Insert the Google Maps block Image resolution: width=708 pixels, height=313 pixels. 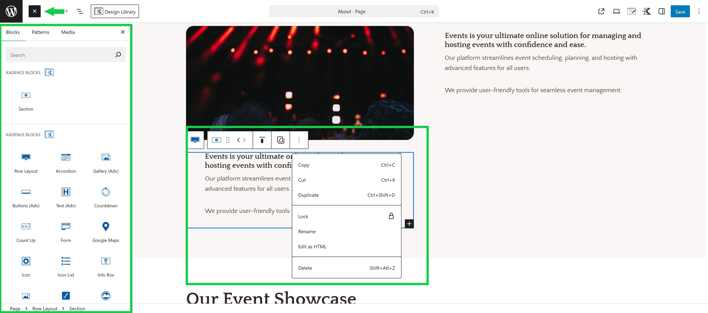(x=105, y=231)
